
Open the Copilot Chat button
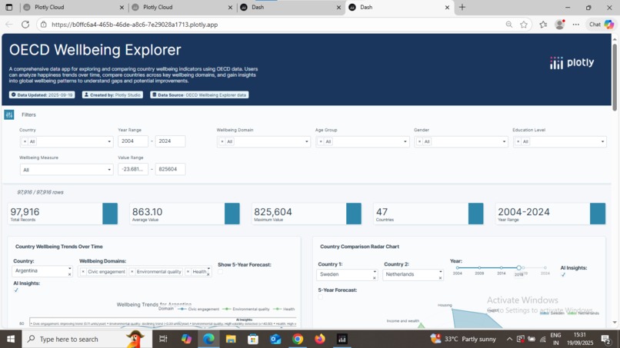601,25
